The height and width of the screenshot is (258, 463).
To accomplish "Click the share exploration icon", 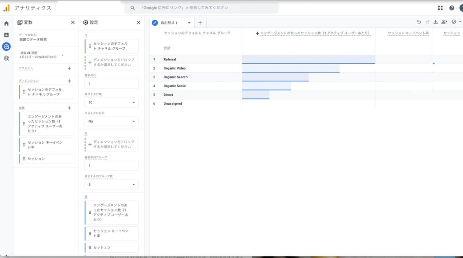I will point(444,22).
